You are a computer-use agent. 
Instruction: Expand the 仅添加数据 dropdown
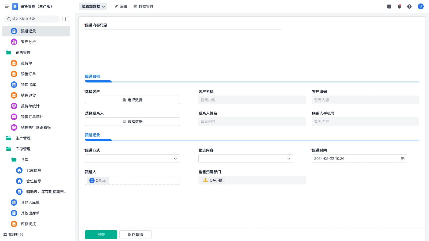[93, 6]
